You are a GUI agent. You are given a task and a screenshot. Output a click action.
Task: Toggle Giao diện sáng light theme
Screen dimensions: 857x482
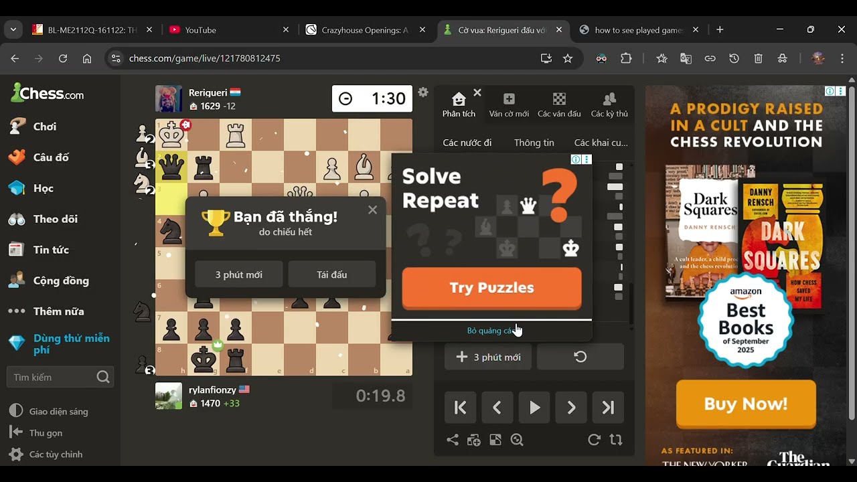click(x=49, y=412)
